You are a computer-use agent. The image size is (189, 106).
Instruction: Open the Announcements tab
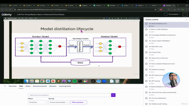tap(40, 86)
